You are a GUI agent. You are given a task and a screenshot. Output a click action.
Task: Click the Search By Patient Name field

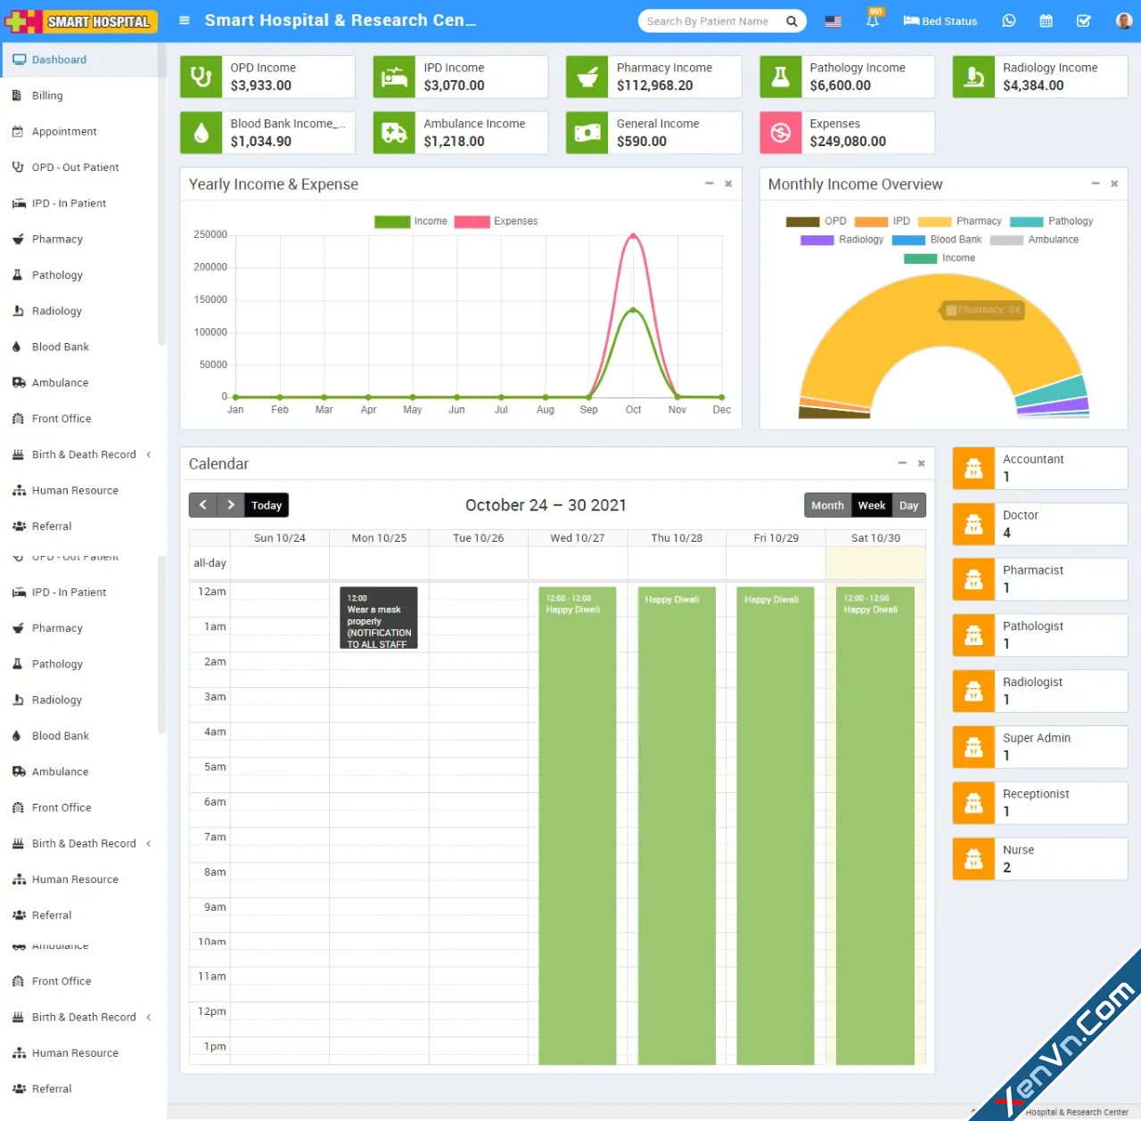[709, 20]
